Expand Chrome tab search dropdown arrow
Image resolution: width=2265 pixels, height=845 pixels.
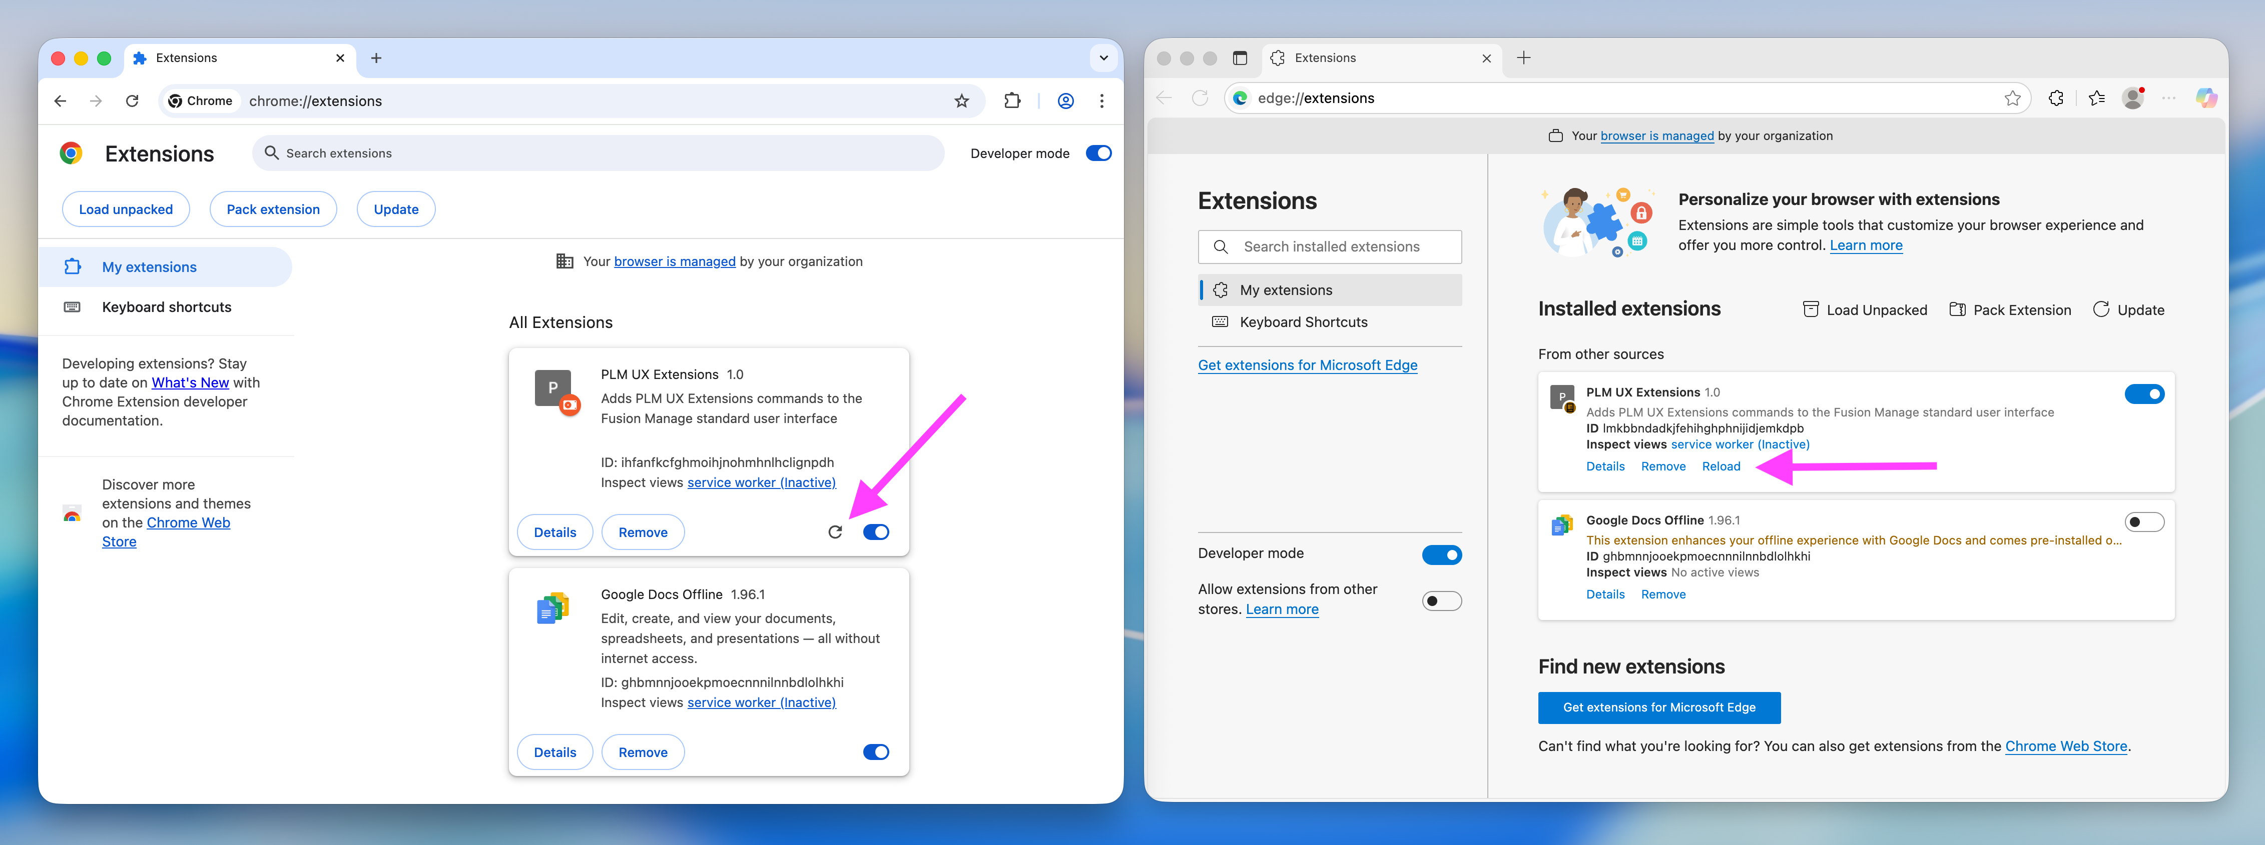click(x=1103, y=58)
